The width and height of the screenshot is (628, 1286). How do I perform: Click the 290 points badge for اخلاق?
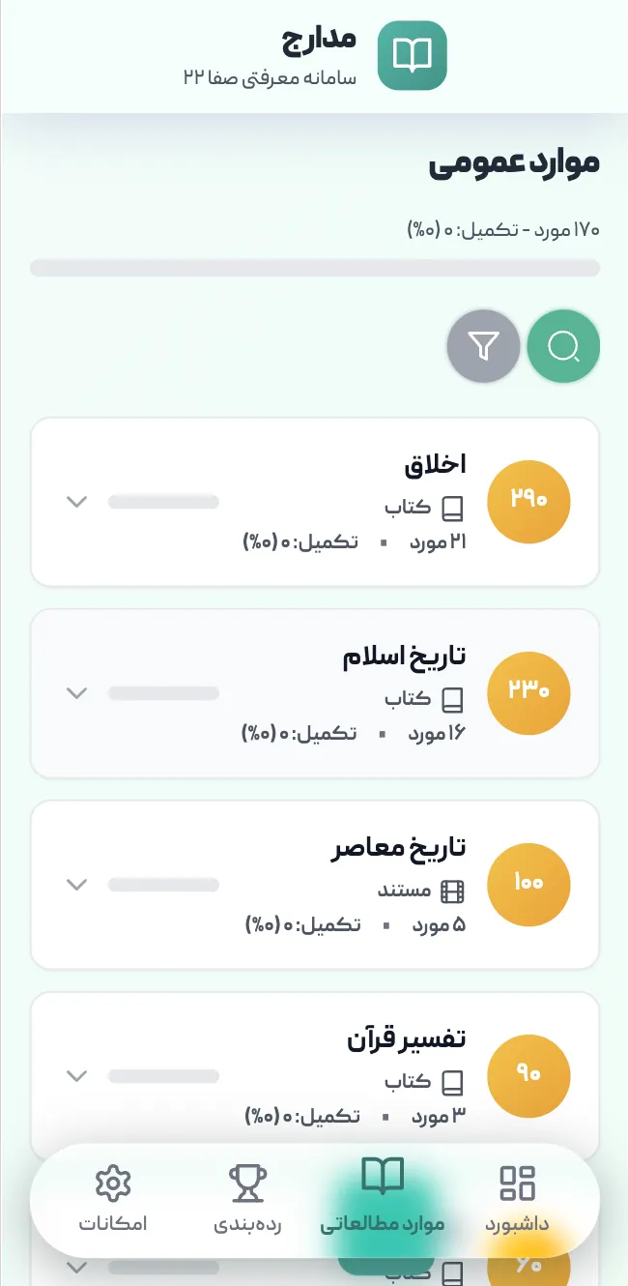pyautogui.click(x=528, y=502)
